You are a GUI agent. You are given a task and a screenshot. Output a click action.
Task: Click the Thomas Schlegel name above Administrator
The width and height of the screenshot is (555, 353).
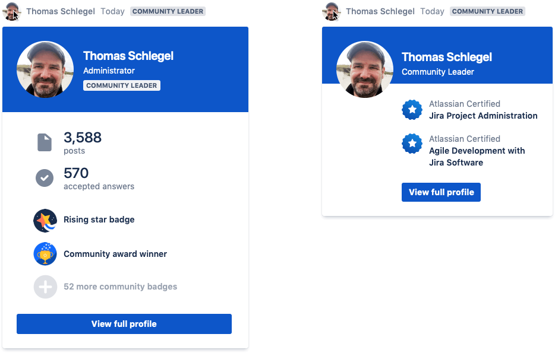pyautogui.click(x=128, y=56)
